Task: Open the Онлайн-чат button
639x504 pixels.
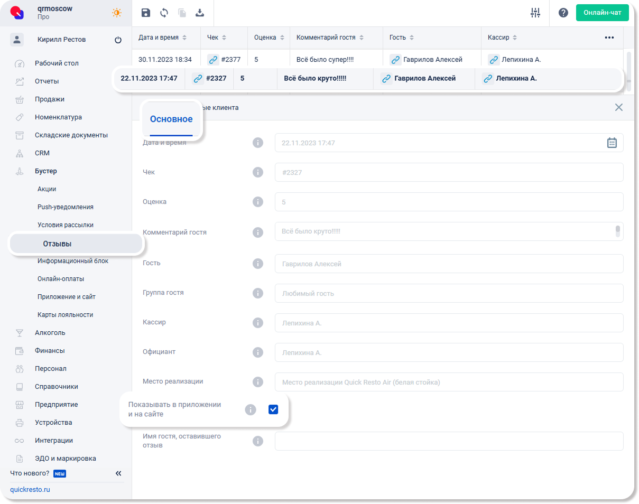Action: [602, 13]
